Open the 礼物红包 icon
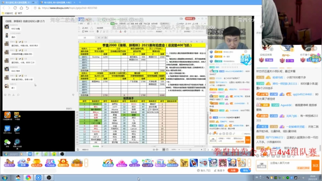This screenshot has height=181, width=322. pyautogui.click(x=64, y=163)
